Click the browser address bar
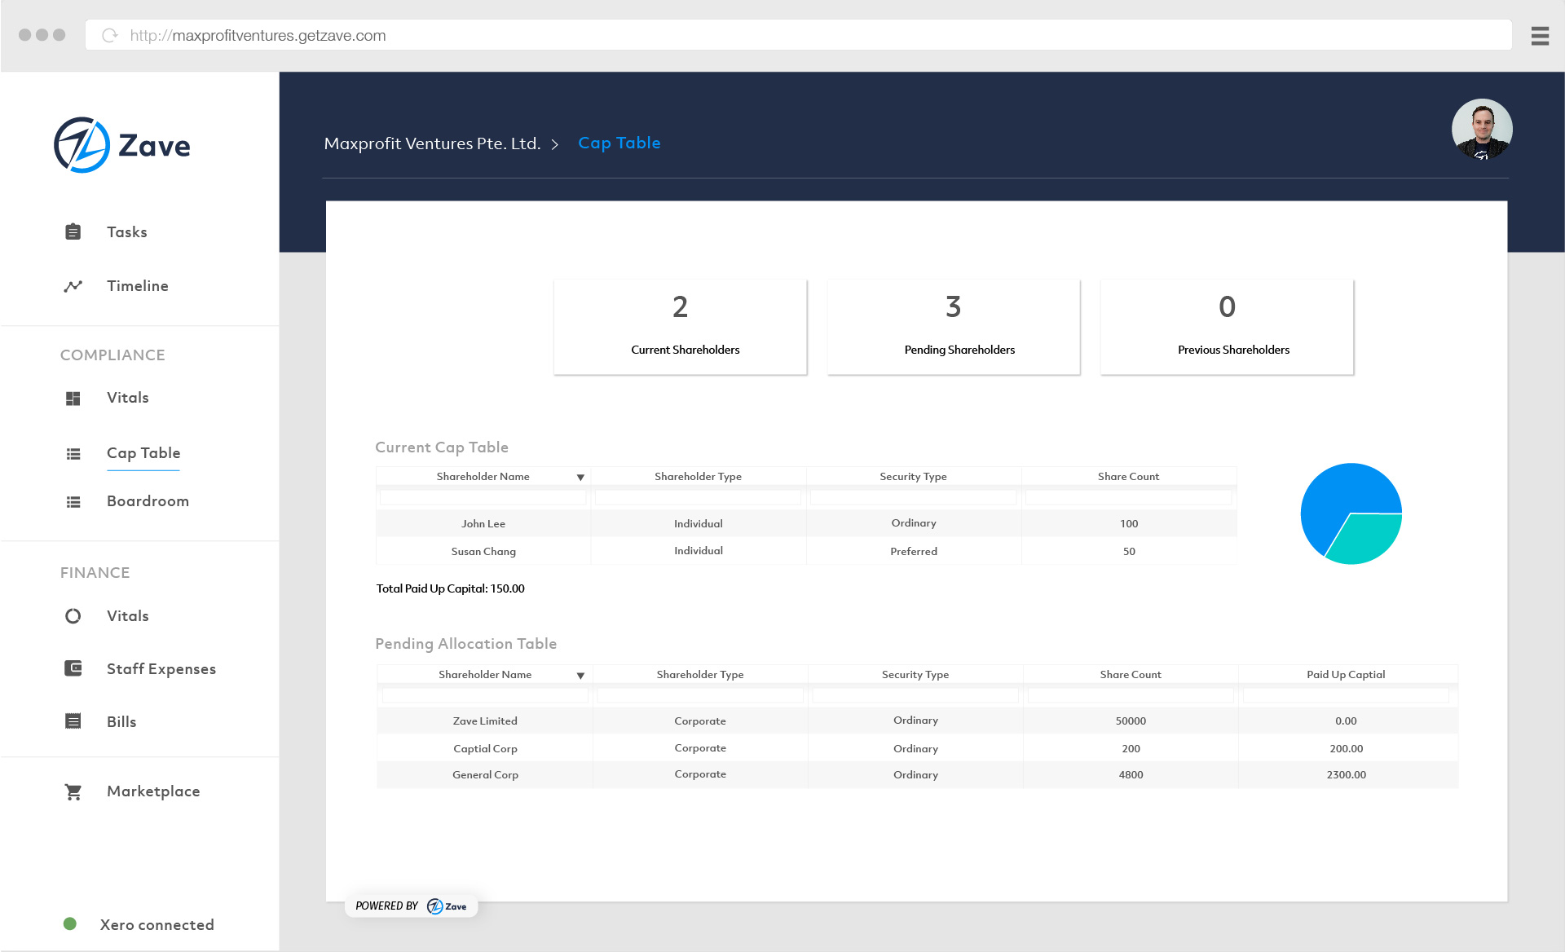Image resolution: width=1565 pixels, height=952 pixels. coord(799,35)
